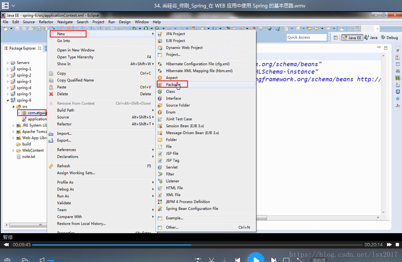
Task: Click the JSP File icon
Action: tap(160, 153)
